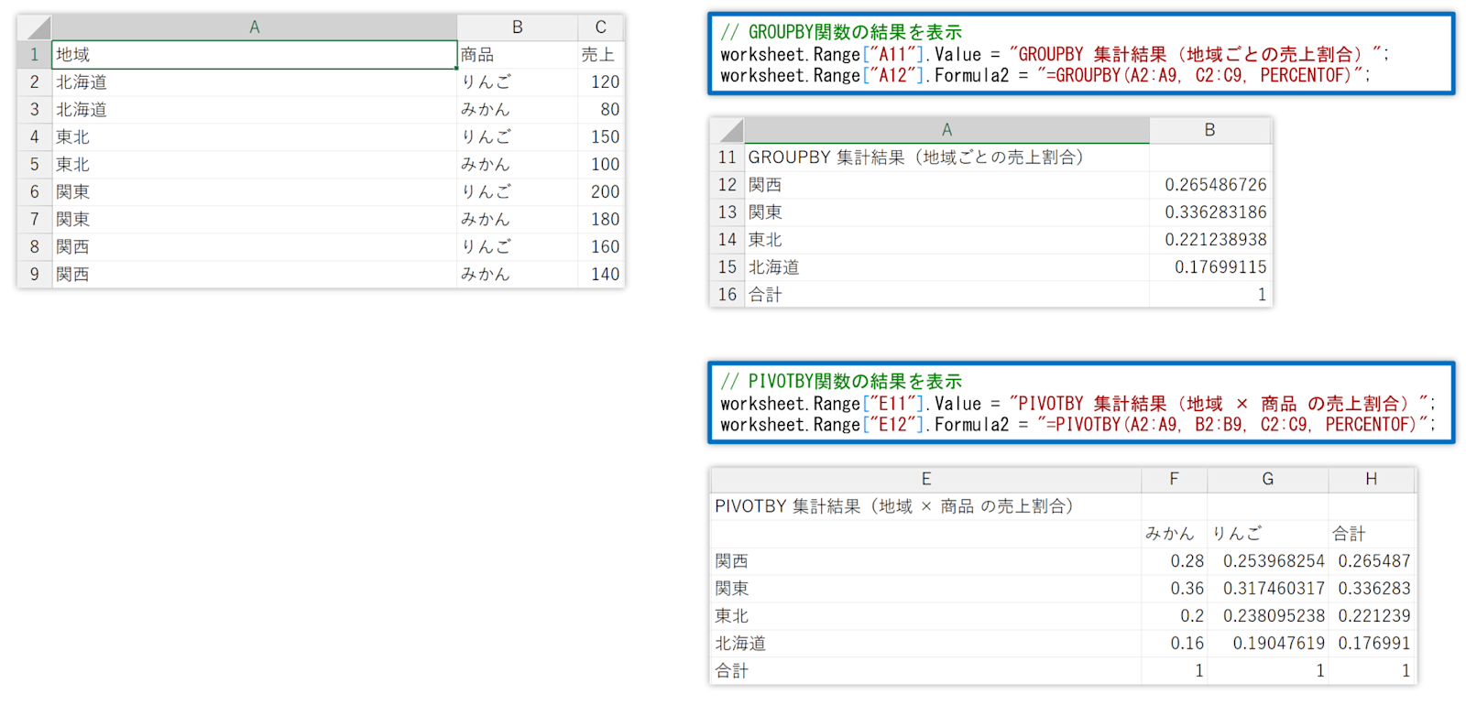Screen dimensions: 1466x705
Task: Select column B header in source table
Action: [518, 27]
